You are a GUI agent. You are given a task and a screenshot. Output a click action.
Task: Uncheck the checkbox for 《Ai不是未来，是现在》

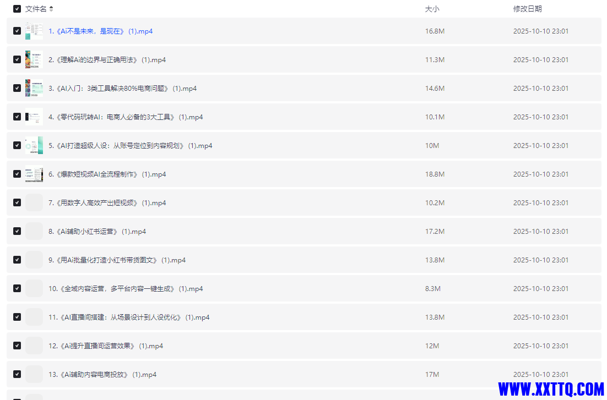coord(17,31)
